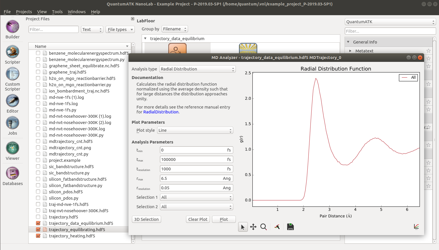Check silicon_pdos.hdf5 checkbox
This screenshot has width=439, height=250.
38,192
